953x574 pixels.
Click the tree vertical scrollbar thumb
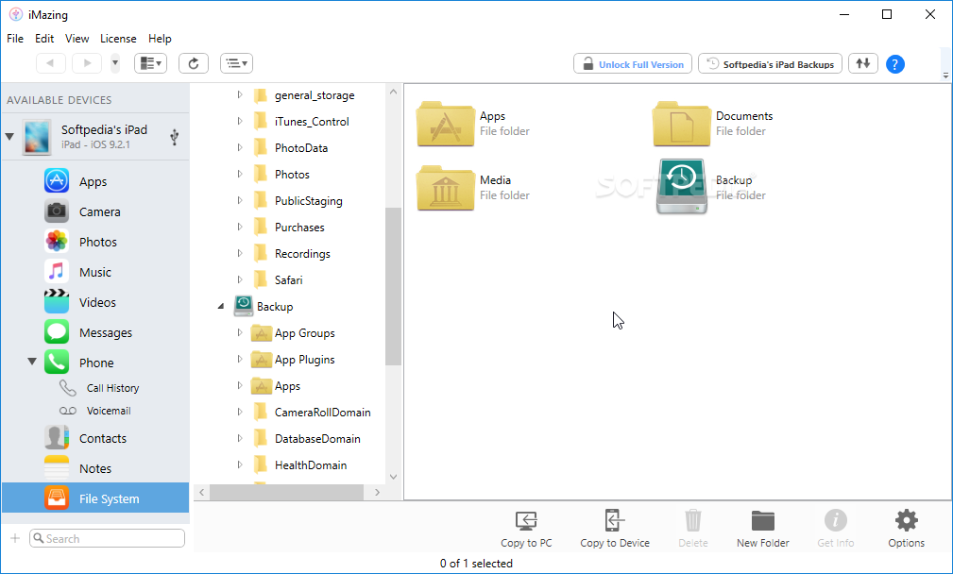pos(393,286)
